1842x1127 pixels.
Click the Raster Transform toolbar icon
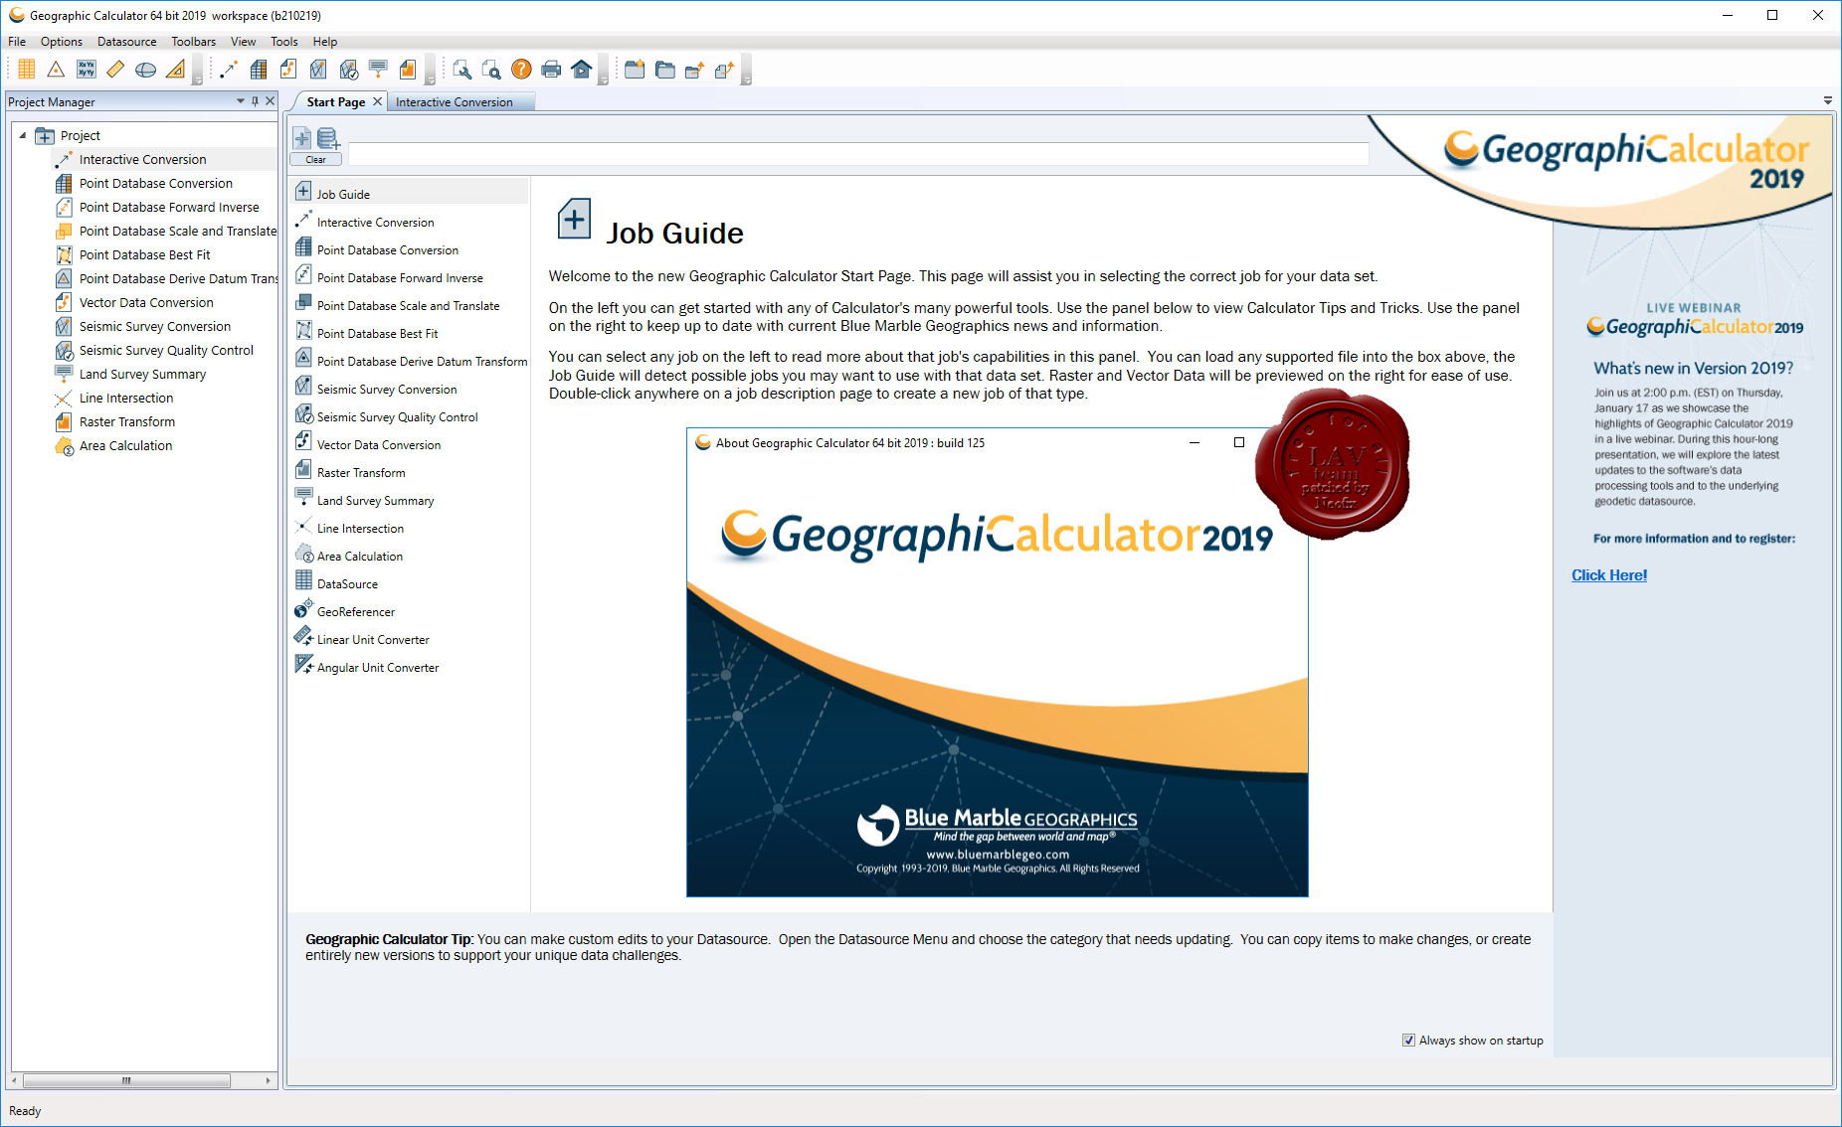408,69
